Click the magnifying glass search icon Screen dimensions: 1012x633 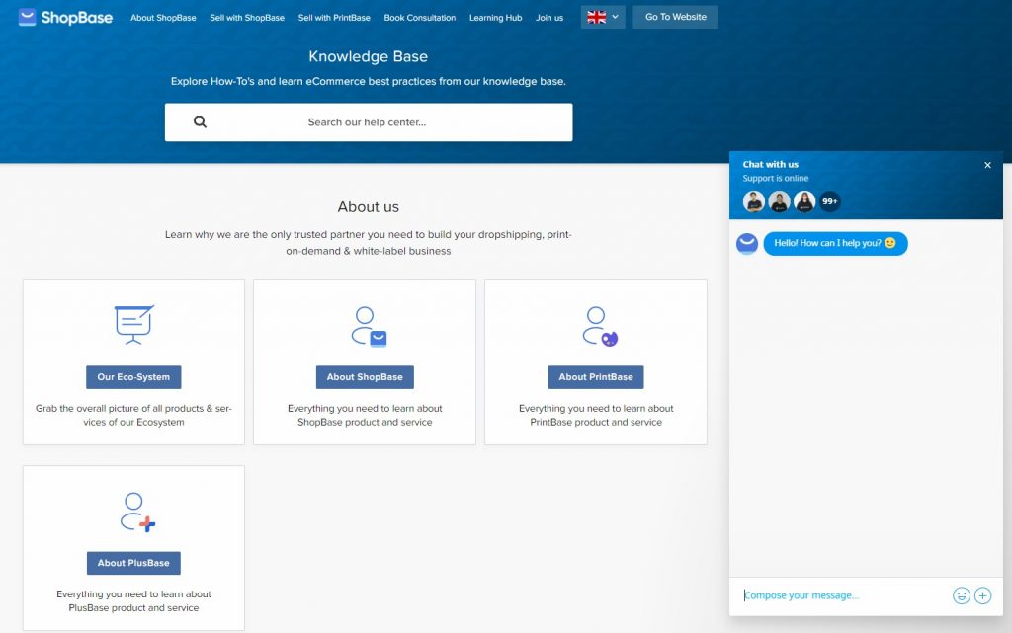(200, 120)
